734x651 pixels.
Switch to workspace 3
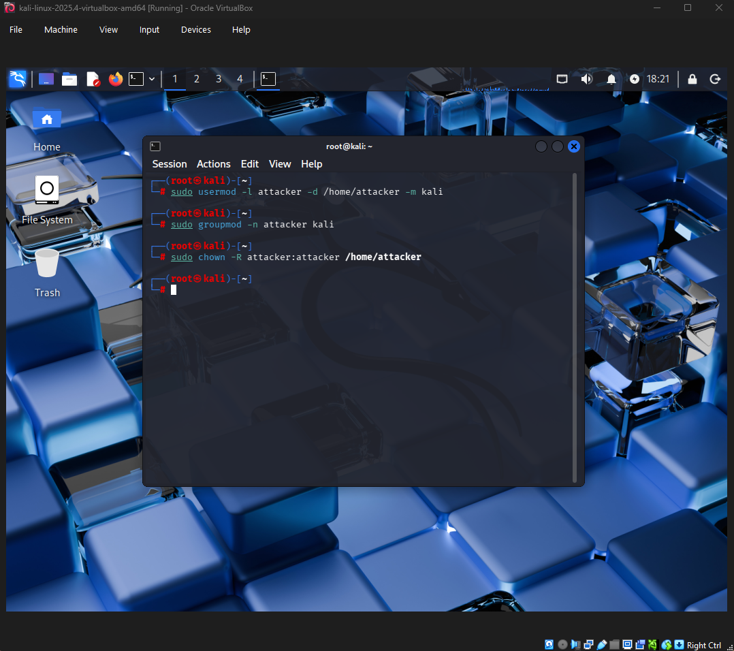click(219, 79)
